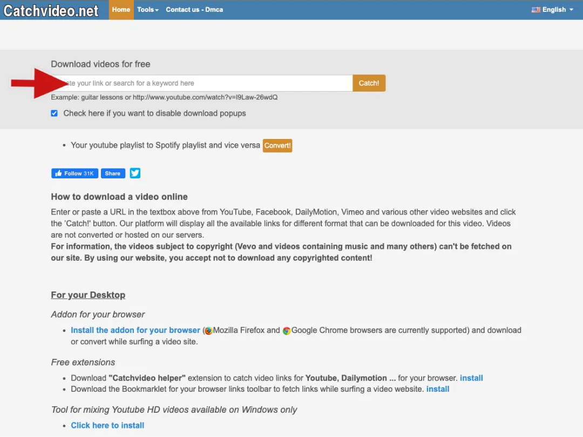Click the Facebook Share button

pyautogui.click(x=113, y=174)
